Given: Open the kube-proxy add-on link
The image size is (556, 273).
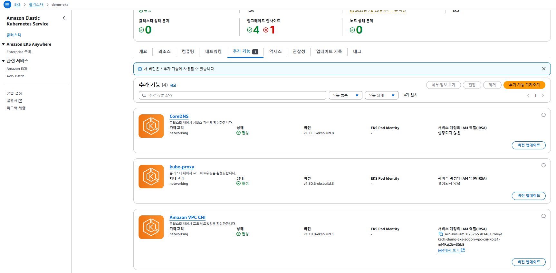Looking at the screenshot, I should [182, 167].
